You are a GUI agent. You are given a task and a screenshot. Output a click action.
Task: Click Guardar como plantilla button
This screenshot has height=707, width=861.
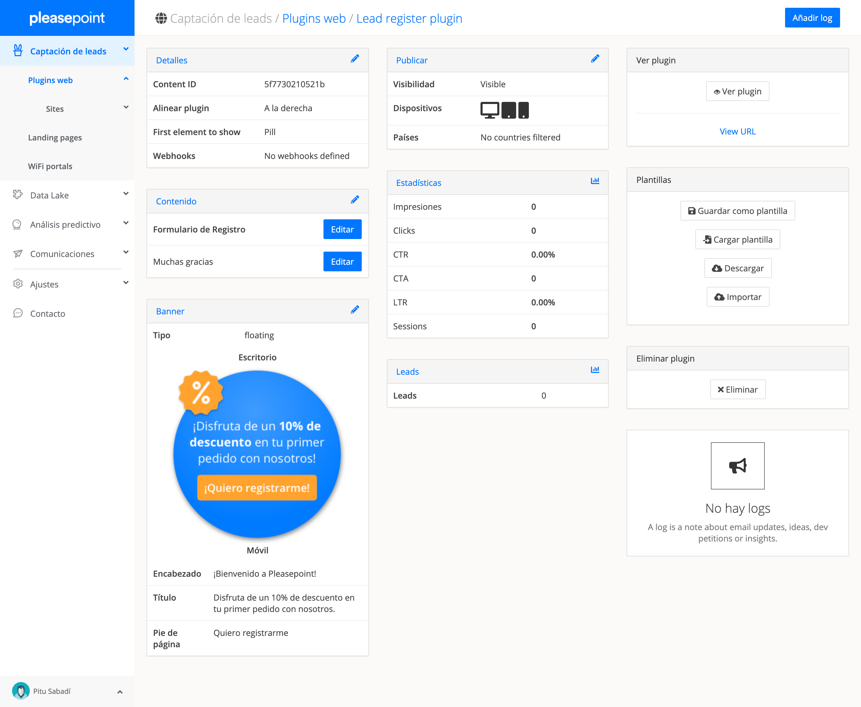click(737, 211)
